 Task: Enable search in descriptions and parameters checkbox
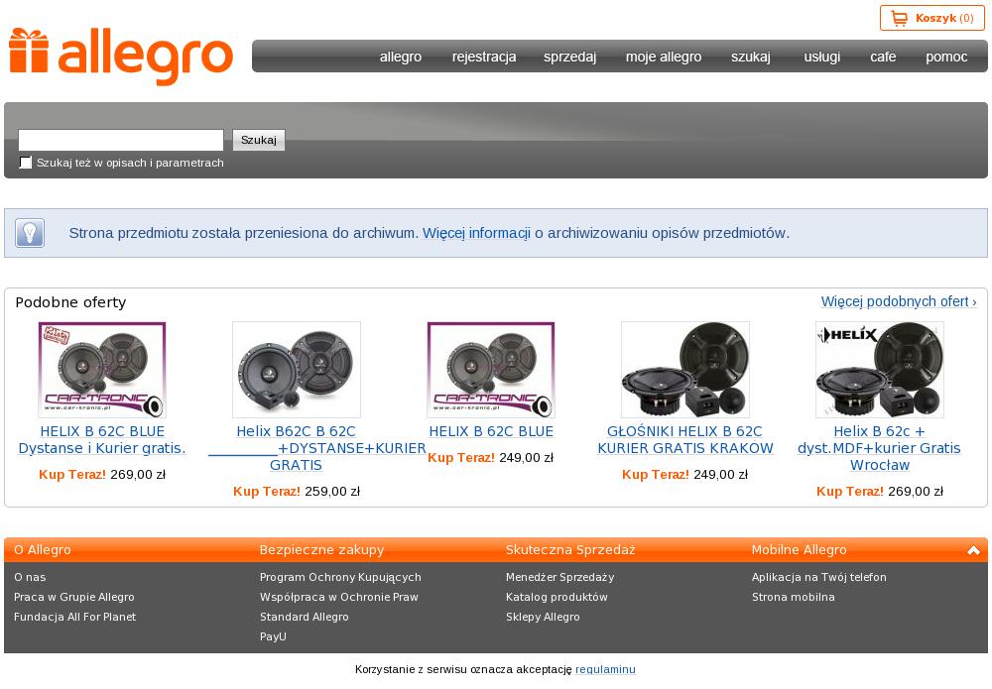coord(26,163)
